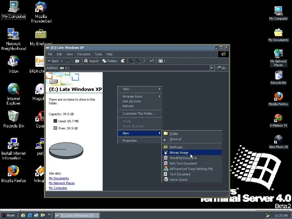292x219 pixels.
Task: Open the Edit menu
Action: tap(59, 54)
